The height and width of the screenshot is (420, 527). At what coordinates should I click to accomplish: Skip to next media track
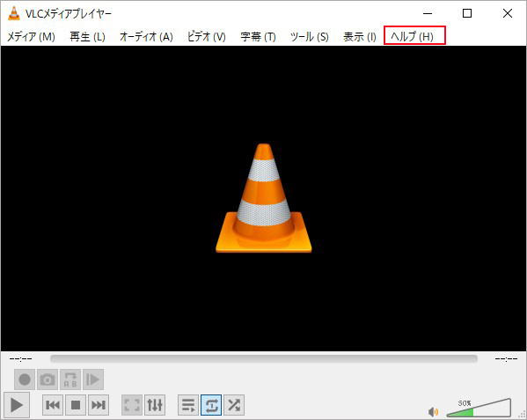[99, 405]
